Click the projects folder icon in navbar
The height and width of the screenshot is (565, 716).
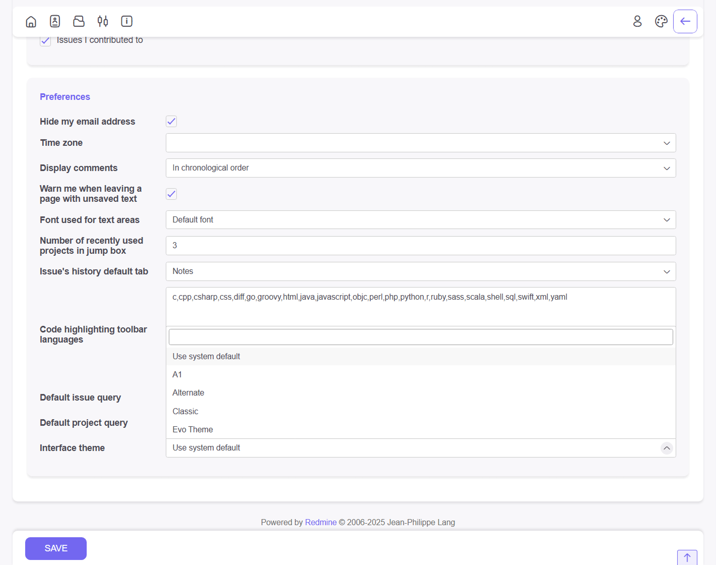point(79,21)
